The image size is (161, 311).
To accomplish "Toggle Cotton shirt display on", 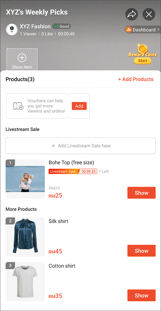I will point(141,295).
